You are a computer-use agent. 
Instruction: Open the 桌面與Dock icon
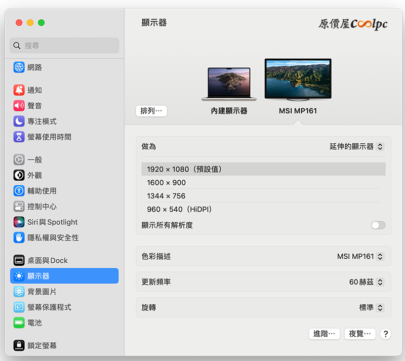pyautogui.click(x=19, y=260)
